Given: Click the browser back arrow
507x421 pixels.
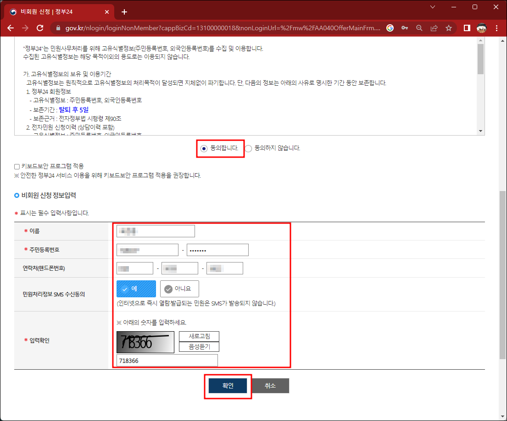Looking at the screenshot, I should pos(11,28).
